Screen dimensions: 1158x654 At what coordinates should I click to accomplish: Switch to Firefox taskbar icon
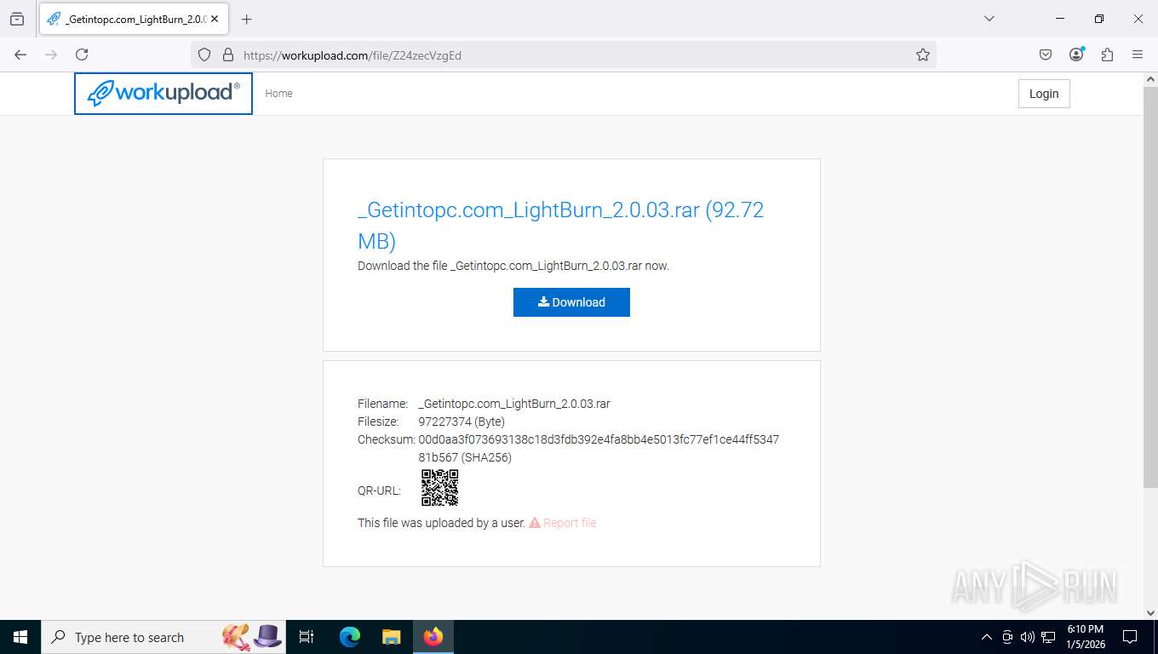pos(433,637)
